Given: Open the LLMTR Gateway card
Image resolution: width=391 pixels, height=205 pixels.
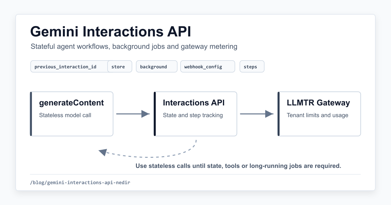Looking at the screenshot, I should tap(319, 114).
